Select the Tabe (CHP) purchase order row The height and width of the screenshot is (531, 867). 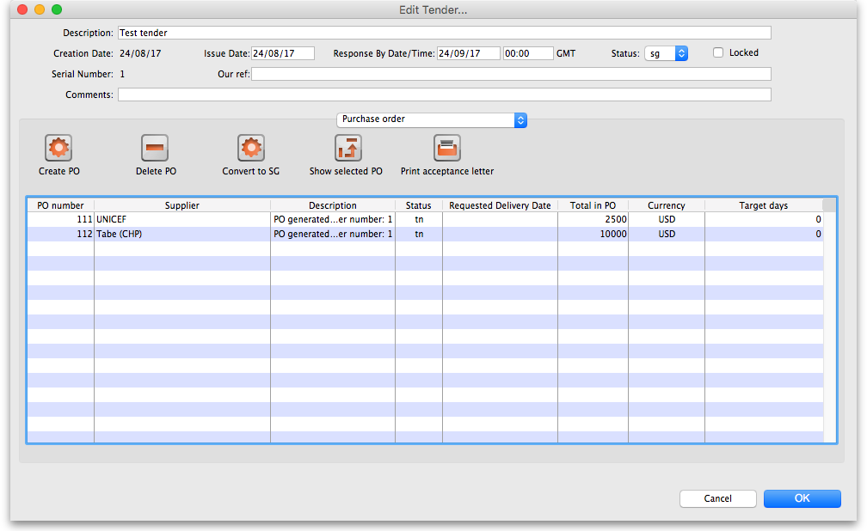point(181,234)
